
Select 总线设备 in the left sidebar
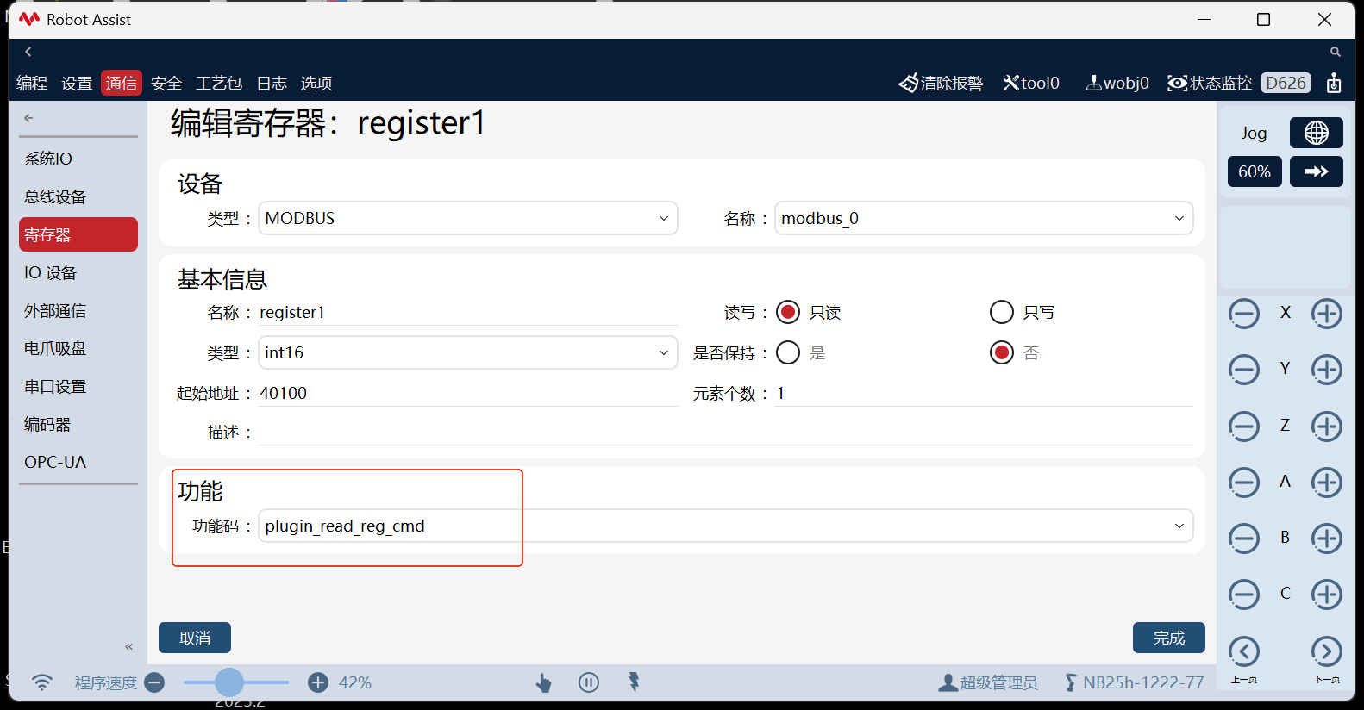(55, 196)
